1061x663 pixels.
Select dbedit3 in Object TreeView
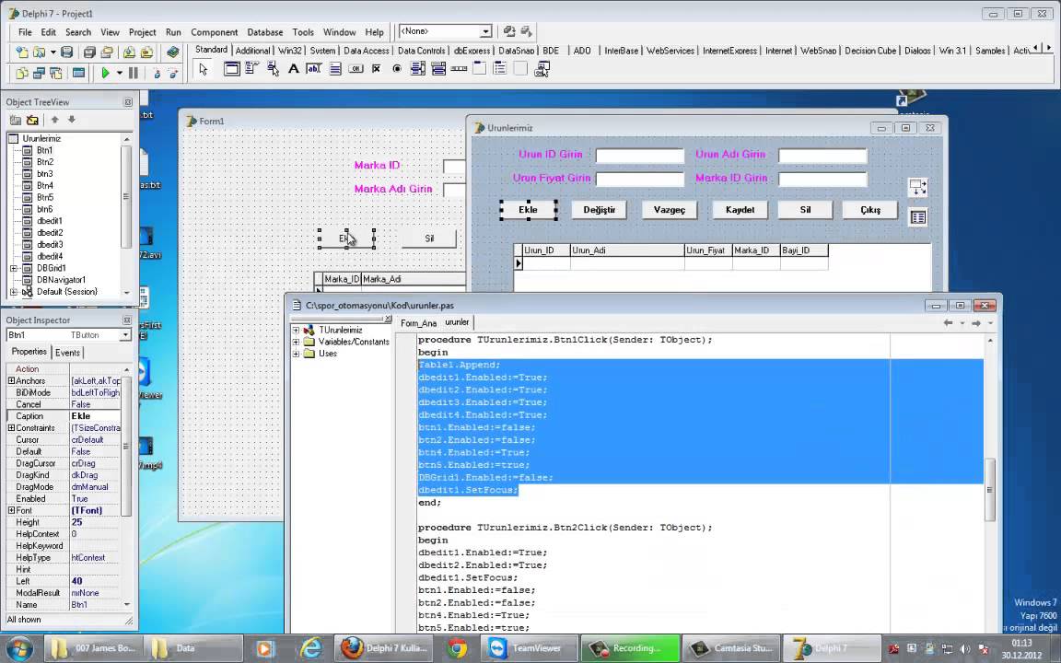click(50, 244)
